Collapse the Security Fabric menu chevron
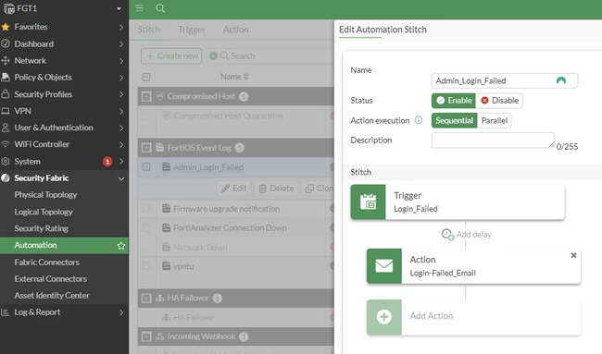602x354 pixels. pos(121,178)
